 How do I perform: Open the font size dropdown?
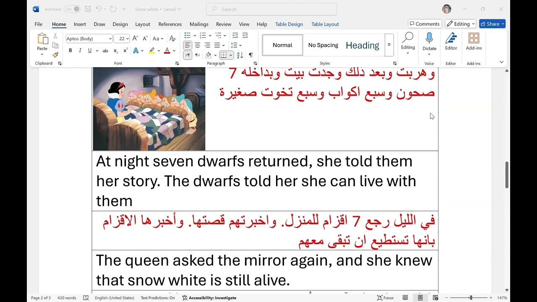(127, 39)
